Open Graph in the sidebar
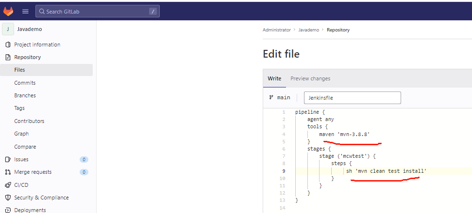The image size is (472, 213). click(21, 134)
